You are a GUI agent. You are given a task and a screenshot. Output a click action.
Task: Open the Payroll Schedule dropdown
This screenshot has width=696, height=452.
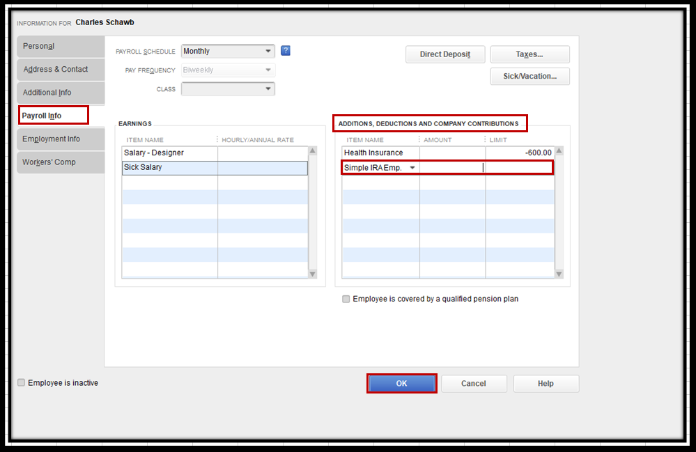[x=228, y=51]
